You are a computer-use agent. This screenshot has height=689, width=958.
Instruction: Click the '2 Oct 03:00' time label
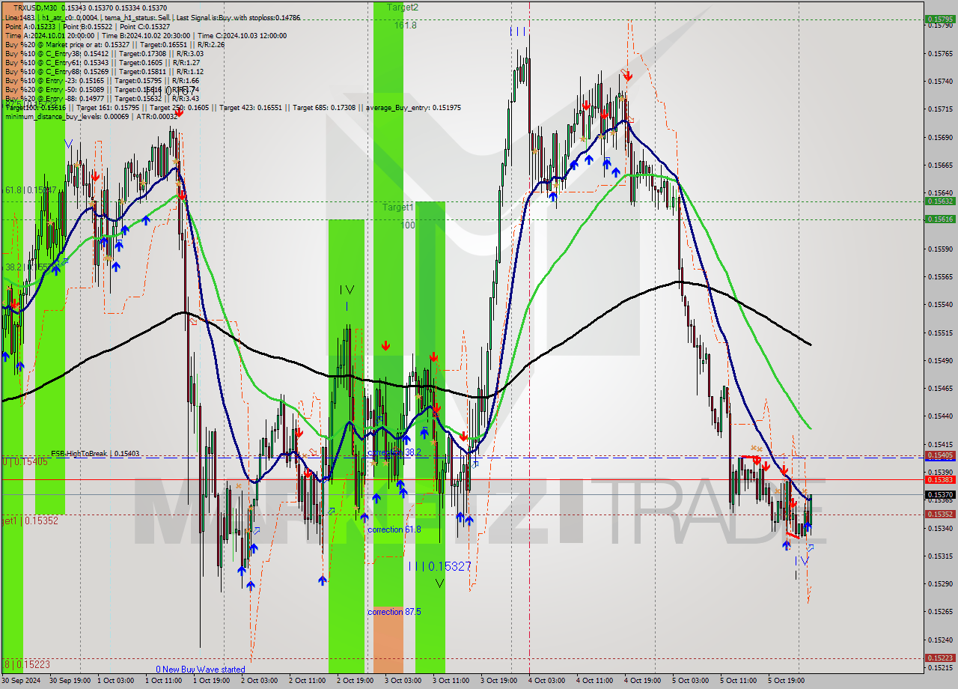261,681
